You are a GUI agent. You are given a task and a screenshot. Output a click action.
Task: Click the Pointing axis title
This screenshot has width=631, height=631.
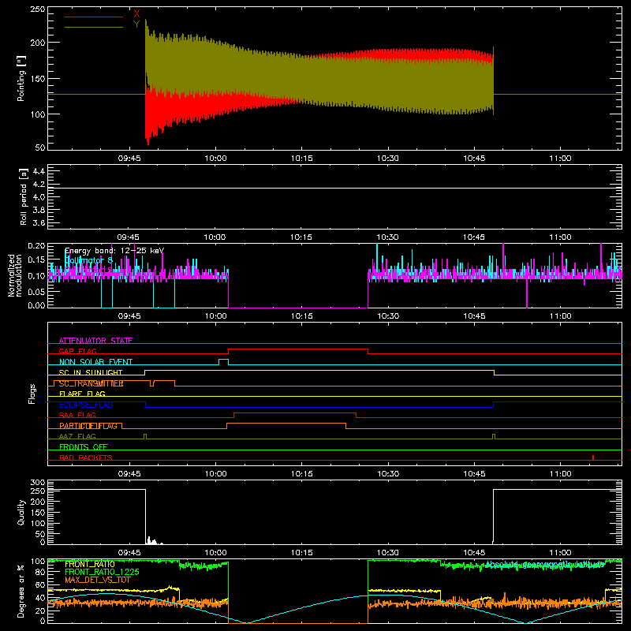click(x=21, y=78)
